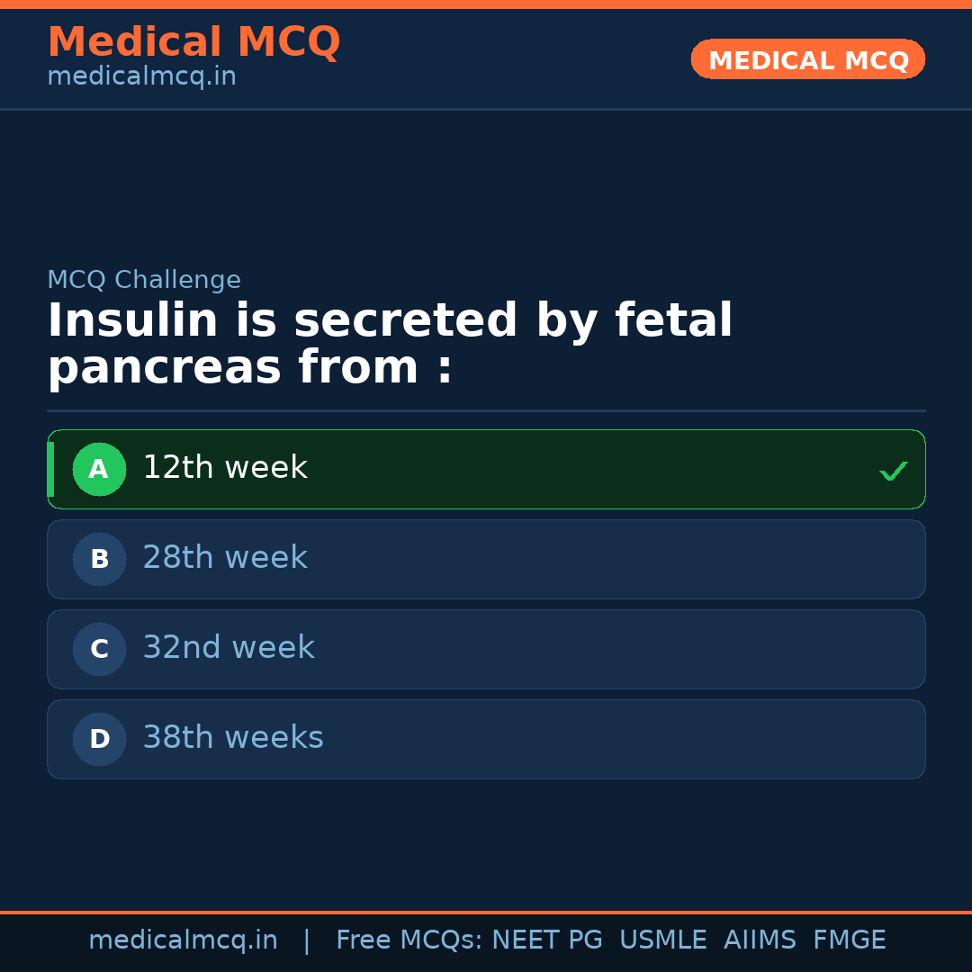The width and height of the screenshot is (972, 972).
Task: Click the C option letter circle
Action: tap(99, 649)
